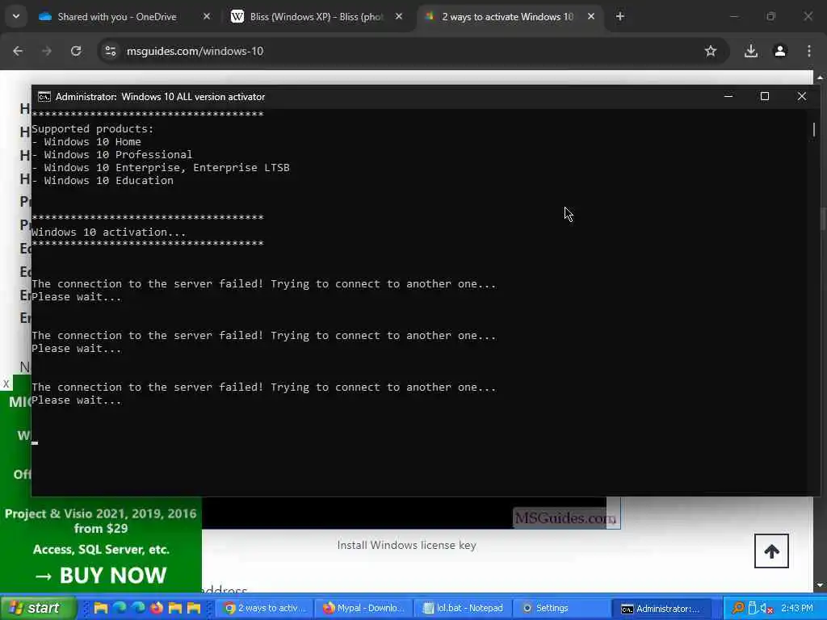The height and width of the screenshot is (620, 827).
Task: Click the Supported products: console line
Action: coord(93,128)
